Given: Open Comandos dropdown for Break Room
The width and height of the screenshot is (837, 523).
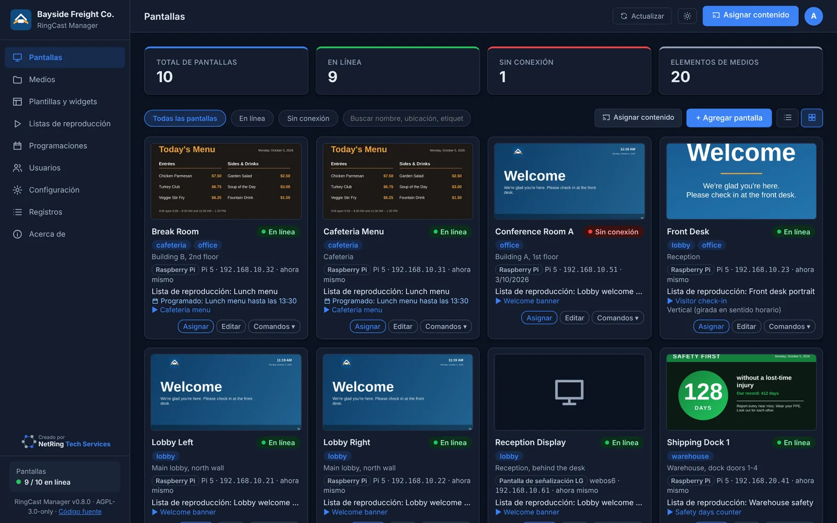Looking at the screenshot, I should tap(274, 326).
